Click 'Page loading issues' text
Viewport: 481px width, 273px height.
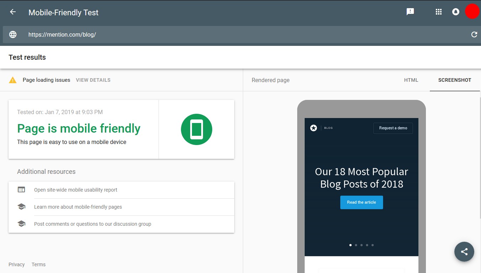[46, 80]
